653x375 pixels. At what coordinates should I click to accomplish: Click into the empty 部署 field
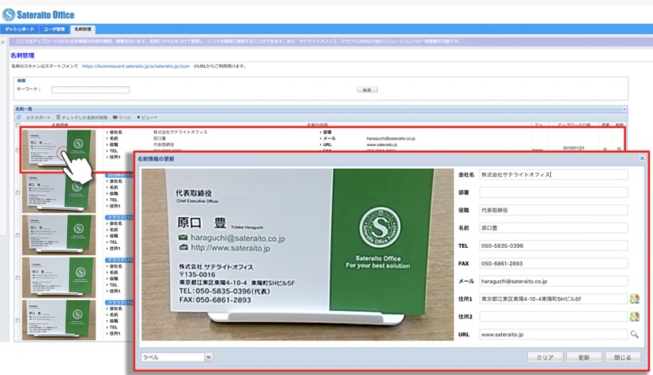pos(553,193)
